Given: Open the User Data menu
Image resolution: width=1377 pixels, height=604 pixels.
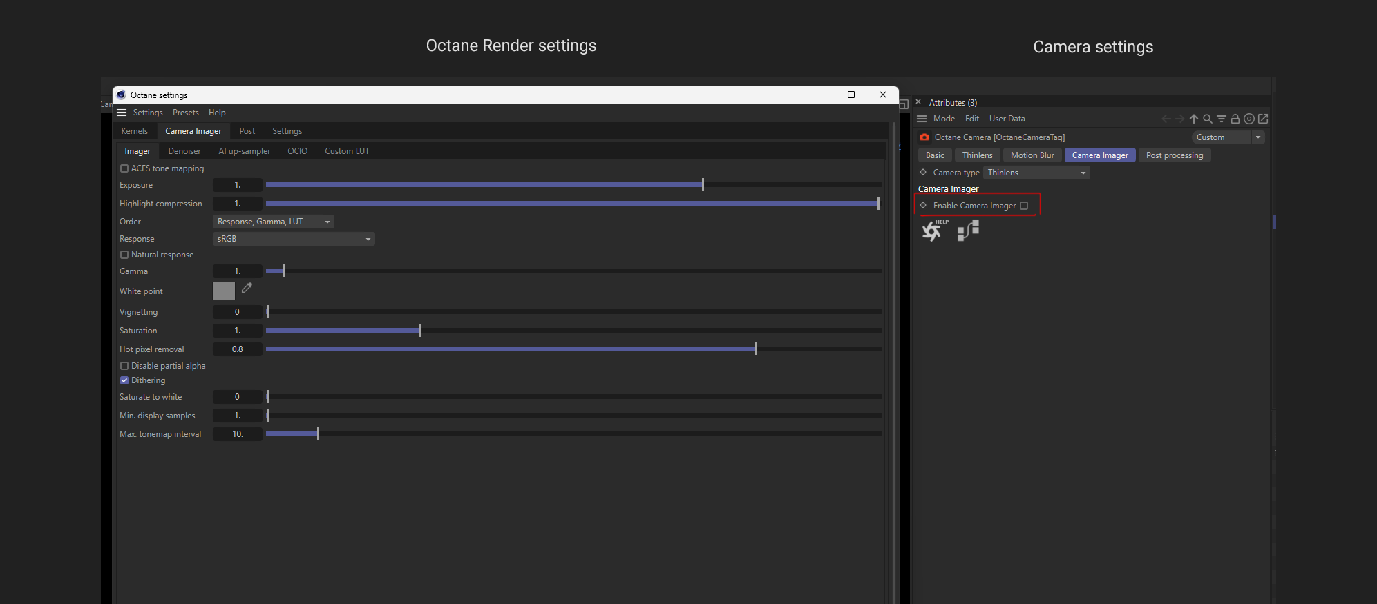Looking at the screenshot, I should point(1007,119).
